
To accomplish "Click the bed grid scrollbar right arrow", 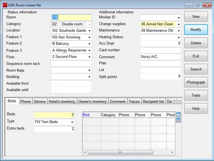I will pos(172,152).
